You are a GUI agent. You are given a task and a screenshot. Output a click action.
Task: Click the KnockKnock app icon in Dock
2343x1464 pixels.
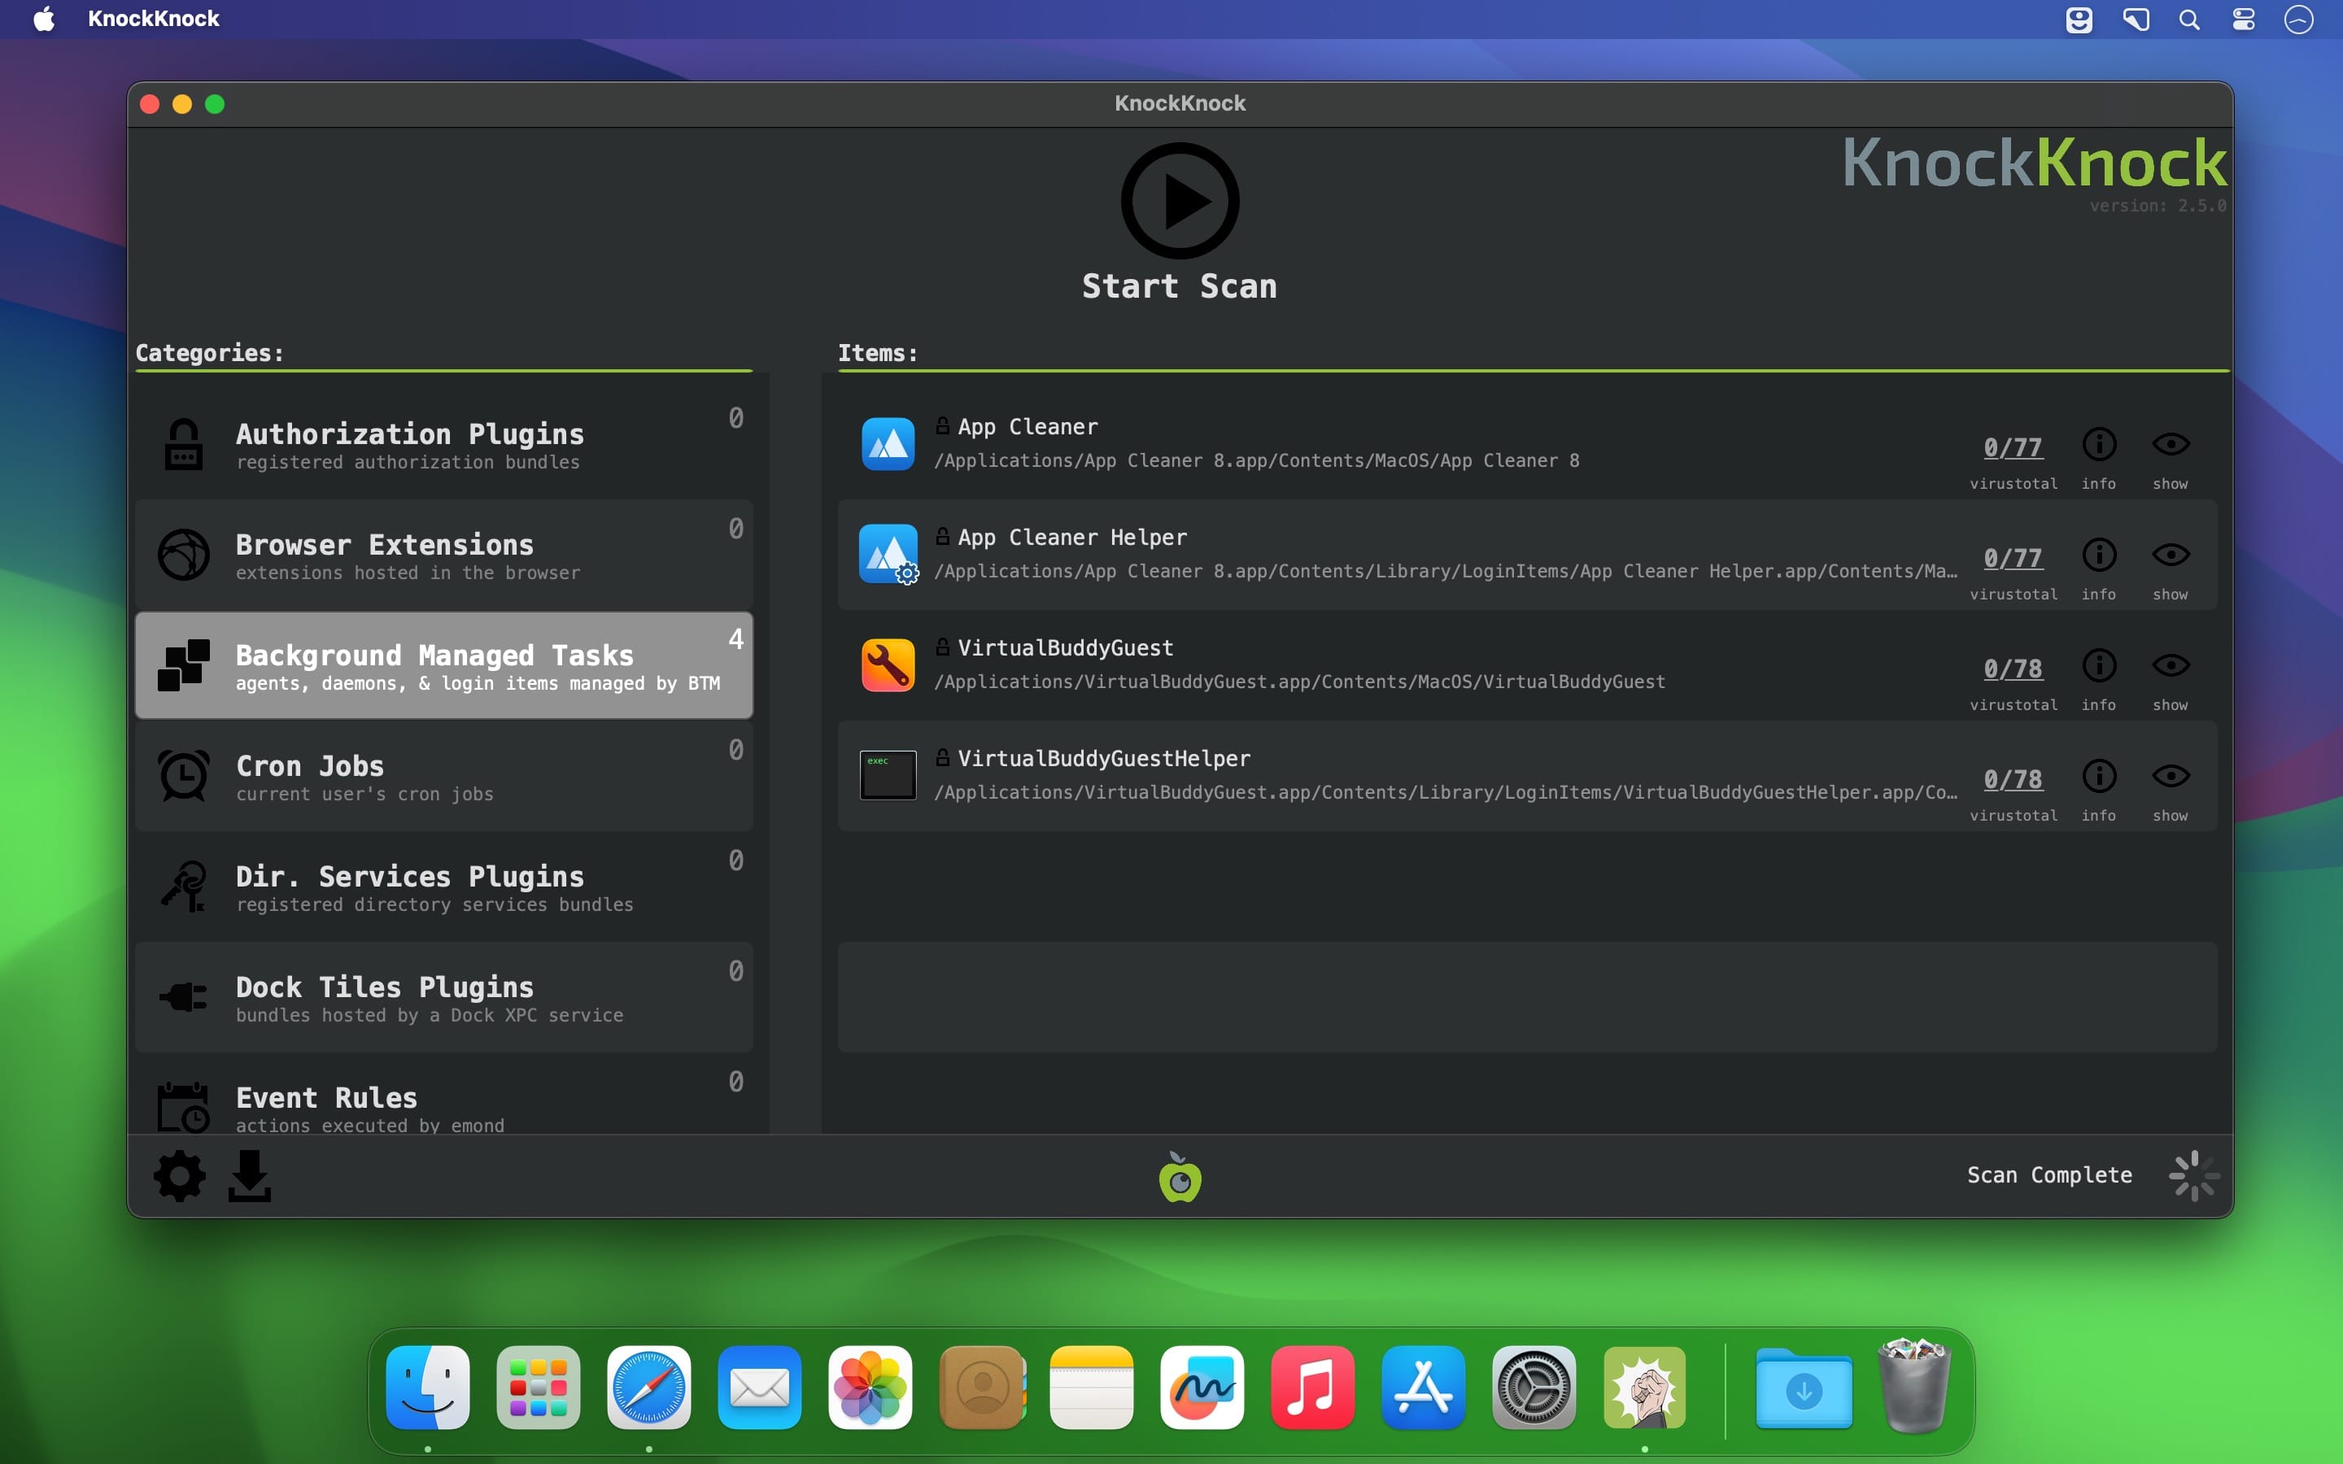click(x=1645, y=1388)
